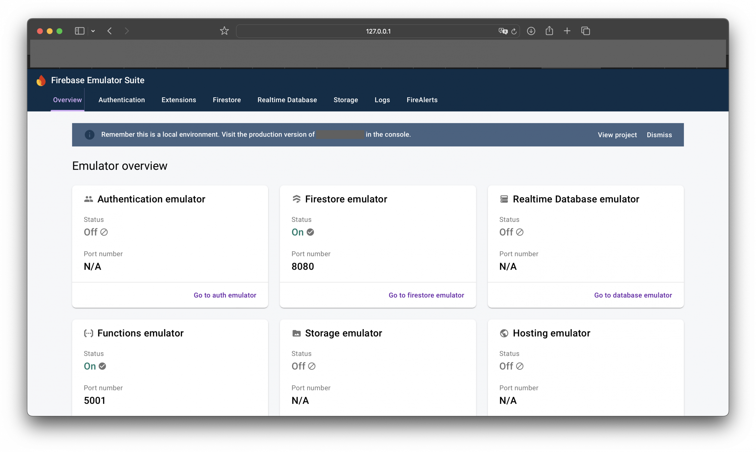Click the Realtime Database emulator heading
The width and height of the screenshot is (756, 452).
click(x=576, y=199)
